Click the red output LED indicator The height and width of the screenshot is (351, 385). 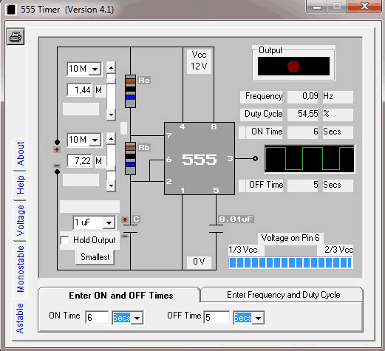tap(293, 67)
